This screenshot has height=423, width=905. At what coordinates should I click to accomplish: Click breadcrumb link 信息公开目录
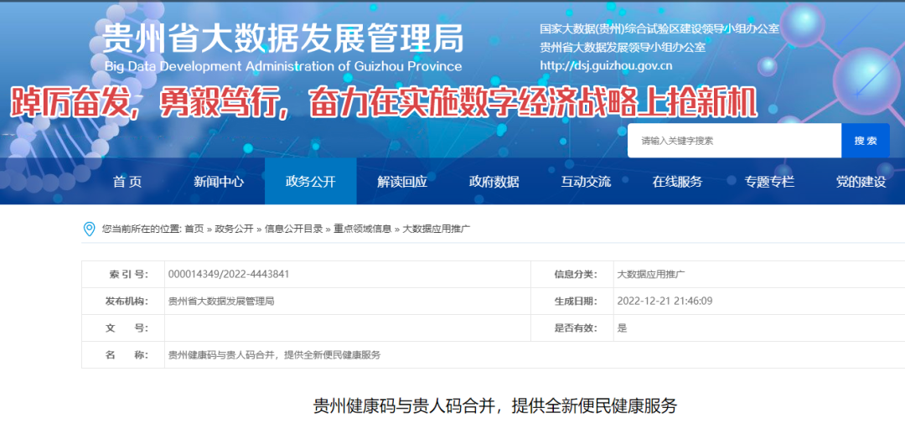click(293, 230)
